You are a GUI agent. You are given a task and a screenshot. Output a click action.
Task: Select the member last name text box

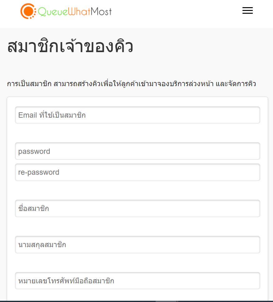pos(137,245)
